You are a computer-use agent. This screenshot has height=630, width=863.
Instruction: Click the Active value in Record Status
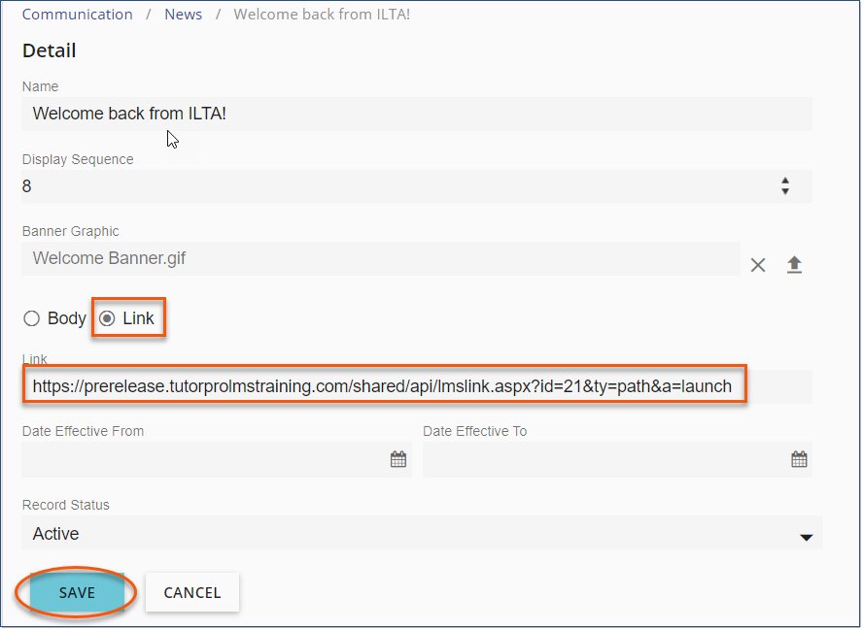56,534
